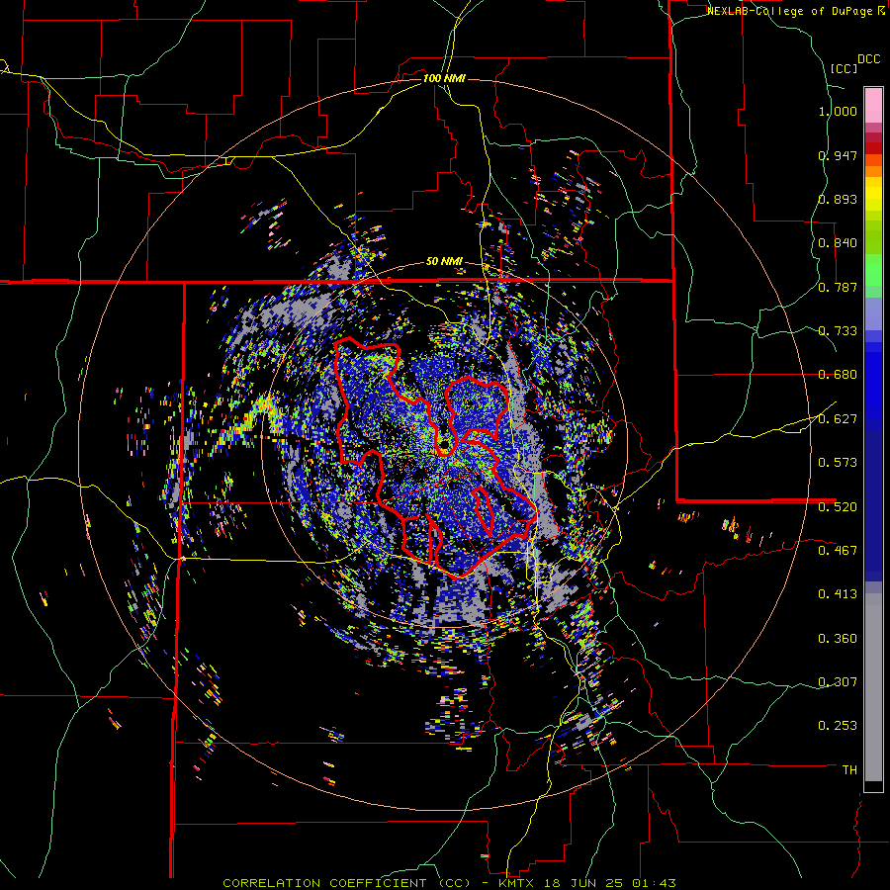Click the CORRELATION COEFFICIENT (CC) caption text
The width and height of the screenshot is (890, 890).
[x=347, y=883]
